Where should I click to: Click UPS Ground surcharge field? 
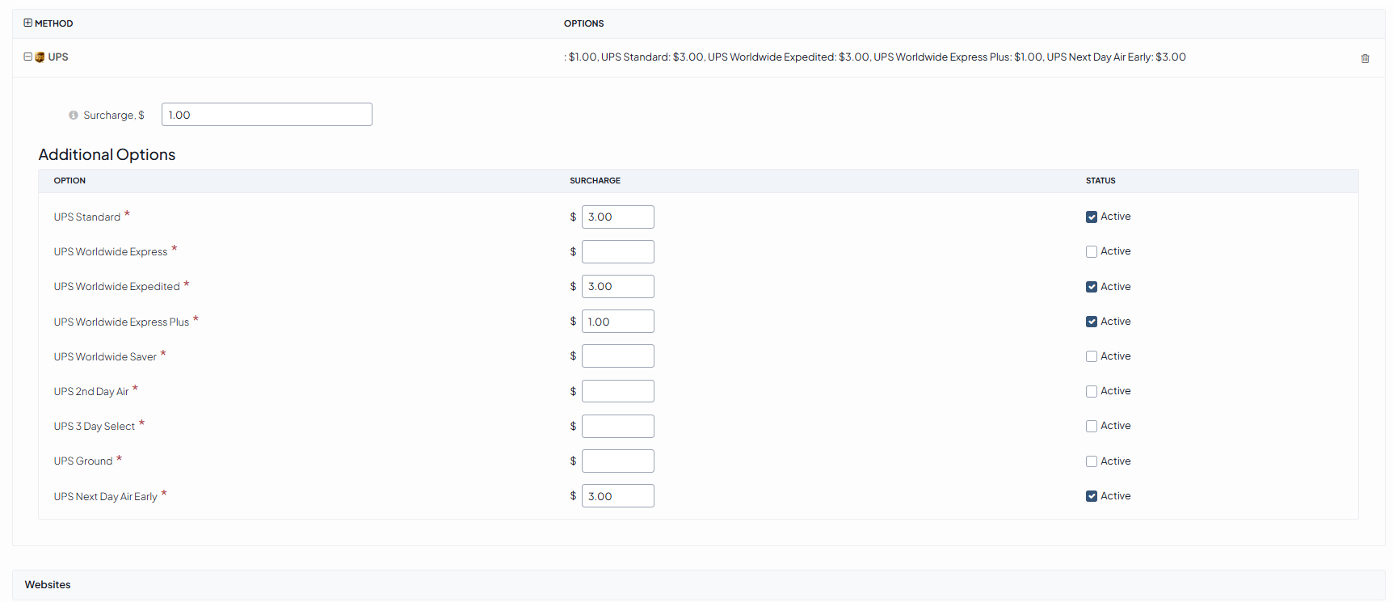(x=618, y=461)
